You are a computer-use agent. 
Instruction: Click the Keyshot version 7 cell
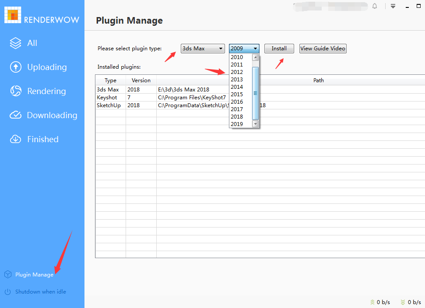tap(141, 98)
